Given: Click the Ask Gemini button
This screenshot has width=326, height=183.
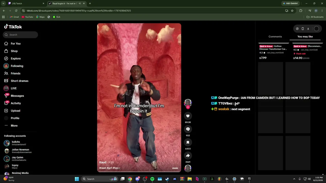Looking at the screenshot, I should click(290, 4).
